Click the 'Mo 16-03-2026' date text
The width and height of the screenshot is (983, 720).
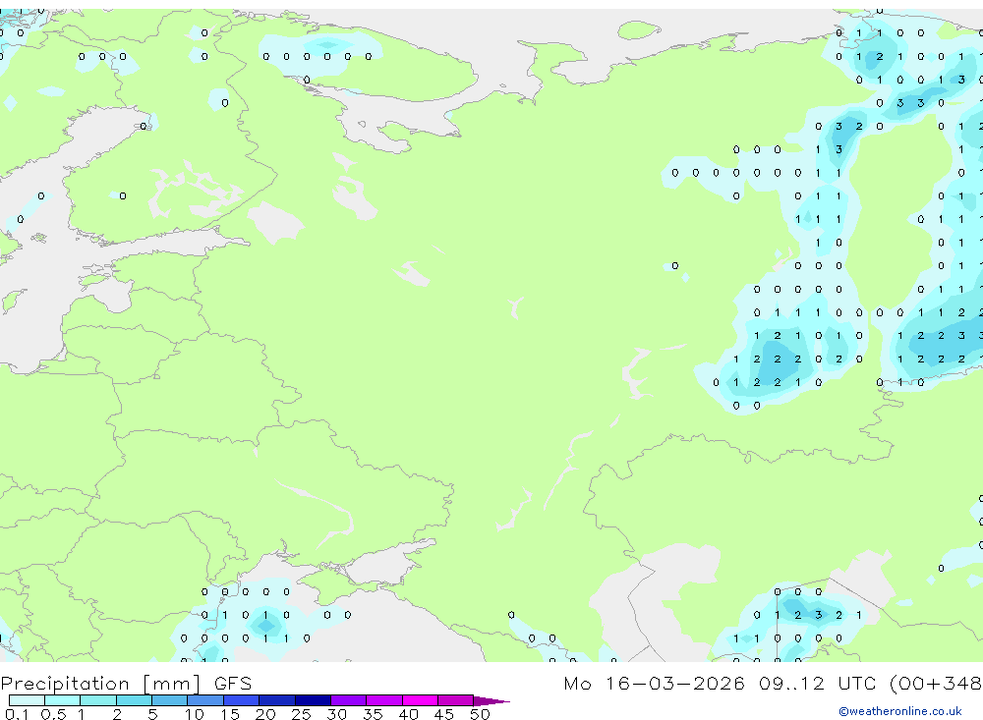pyautogui.click(x=655, y=683)
